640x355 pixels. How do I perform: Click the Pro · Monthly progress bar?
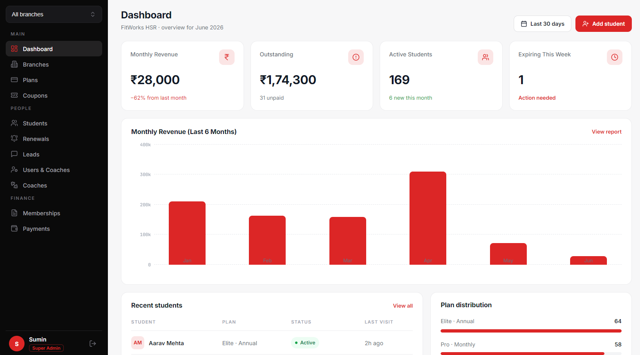coord(531,353)
